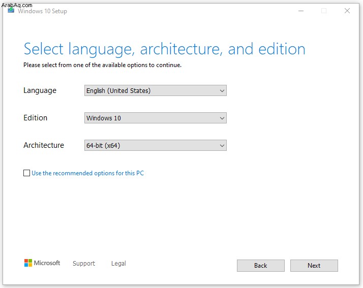
Task: Click 'Use the recommended options for this PC' text
Action: [87, 173]
